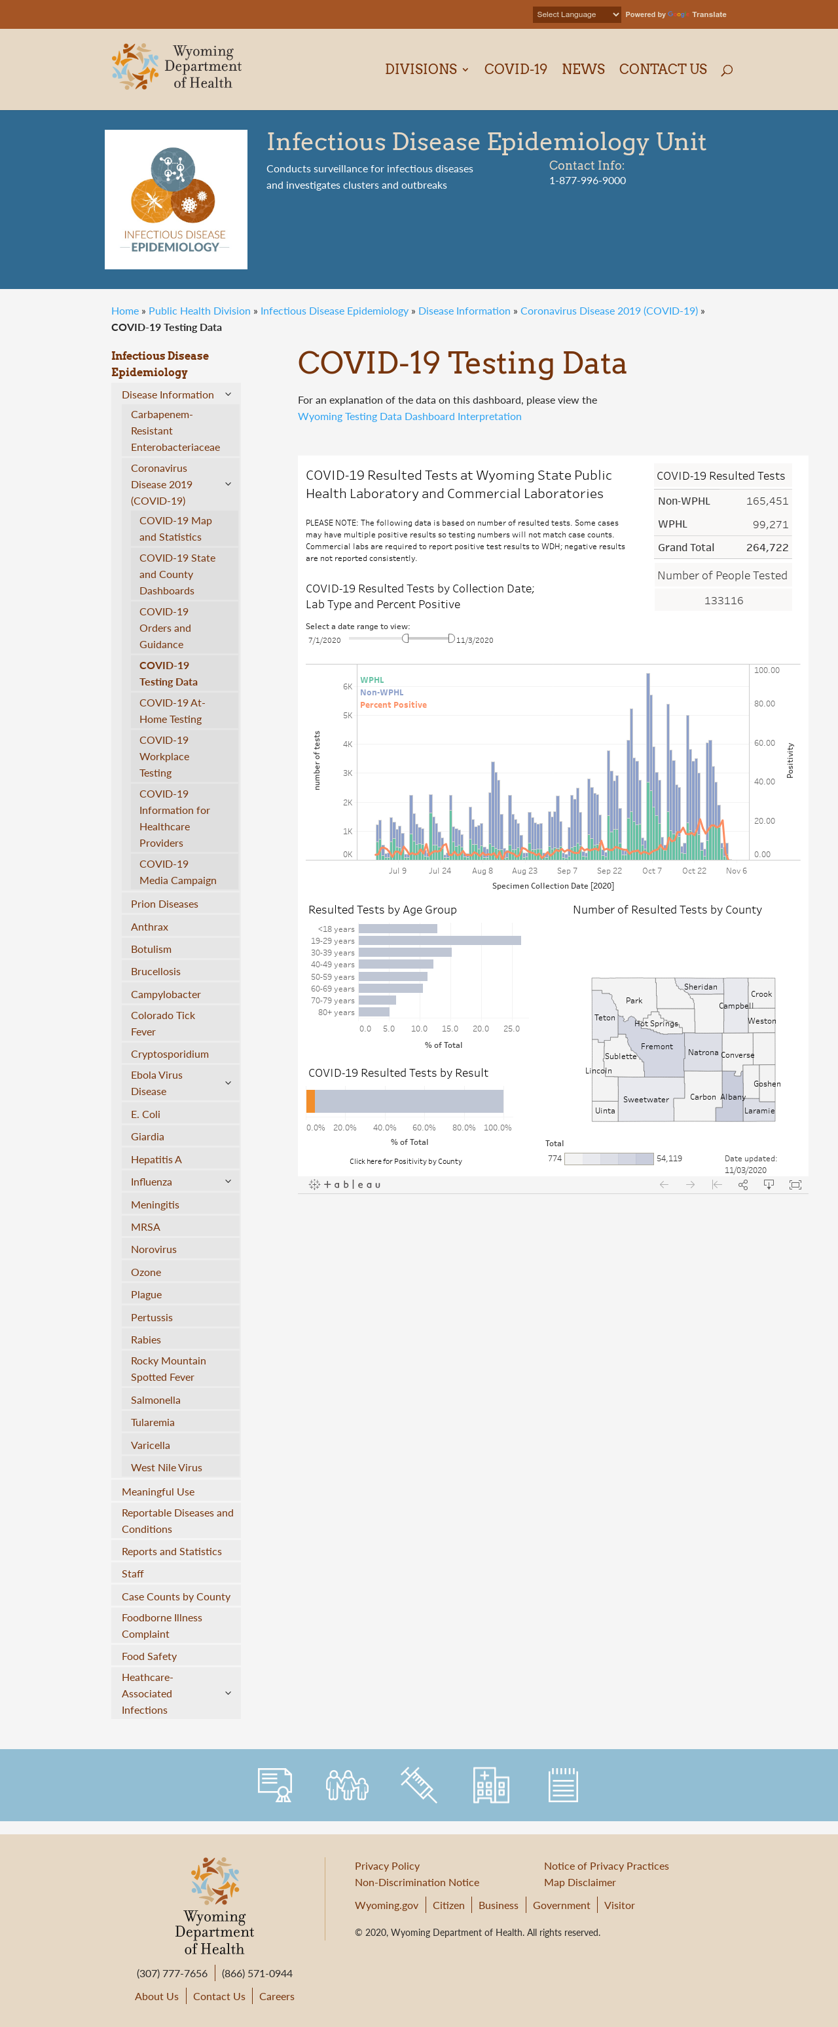Screen dimensions: 838x2027
Task: Click the hospital building icon
Action: pyautogui.click(x=490, y=1784)
